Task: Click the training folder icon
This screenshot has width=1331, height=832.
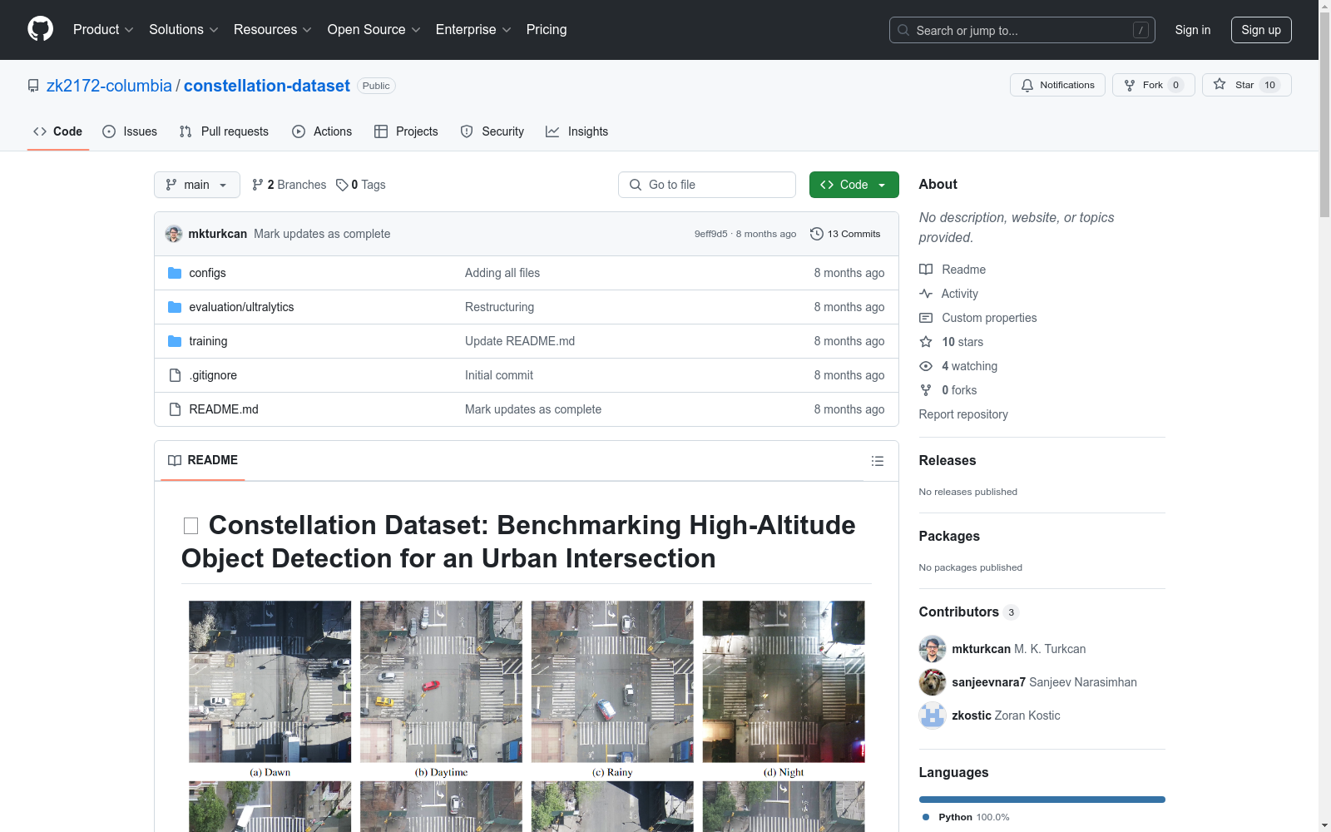Action: 175,341
